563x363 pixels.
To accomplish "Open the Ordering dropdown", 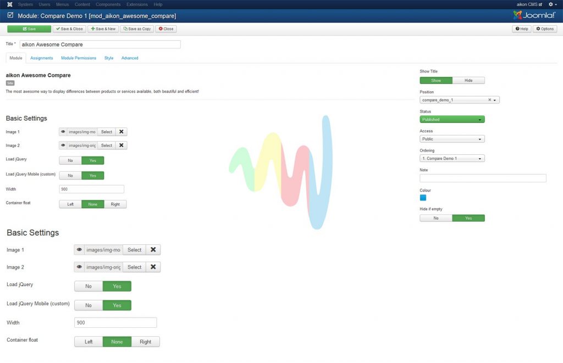I will [452, 158].
